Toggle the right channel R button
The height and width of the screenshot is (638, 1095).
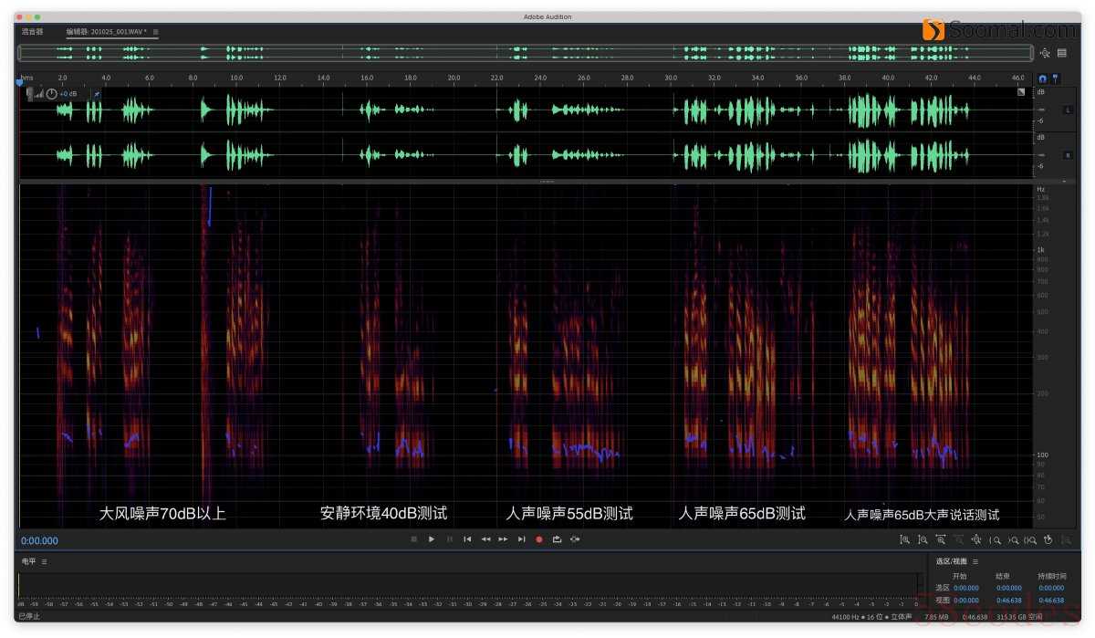[1068, 155]
